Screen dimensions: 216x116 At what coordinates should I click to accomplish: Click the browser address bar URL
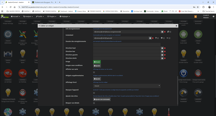coord(50,7)
